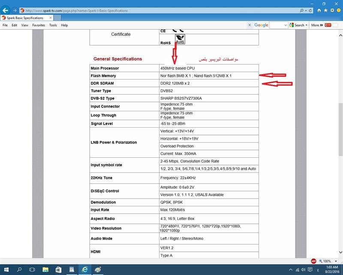Click the address bar search magnifier icon
This screenshot has height=275, width=343.
302,10
